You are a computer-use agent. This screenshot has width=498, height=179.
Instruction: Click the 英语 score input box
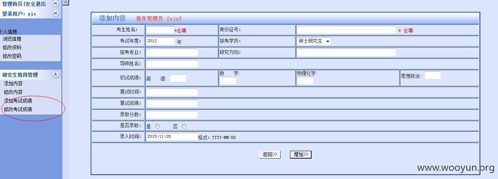(x=178, y=78)
